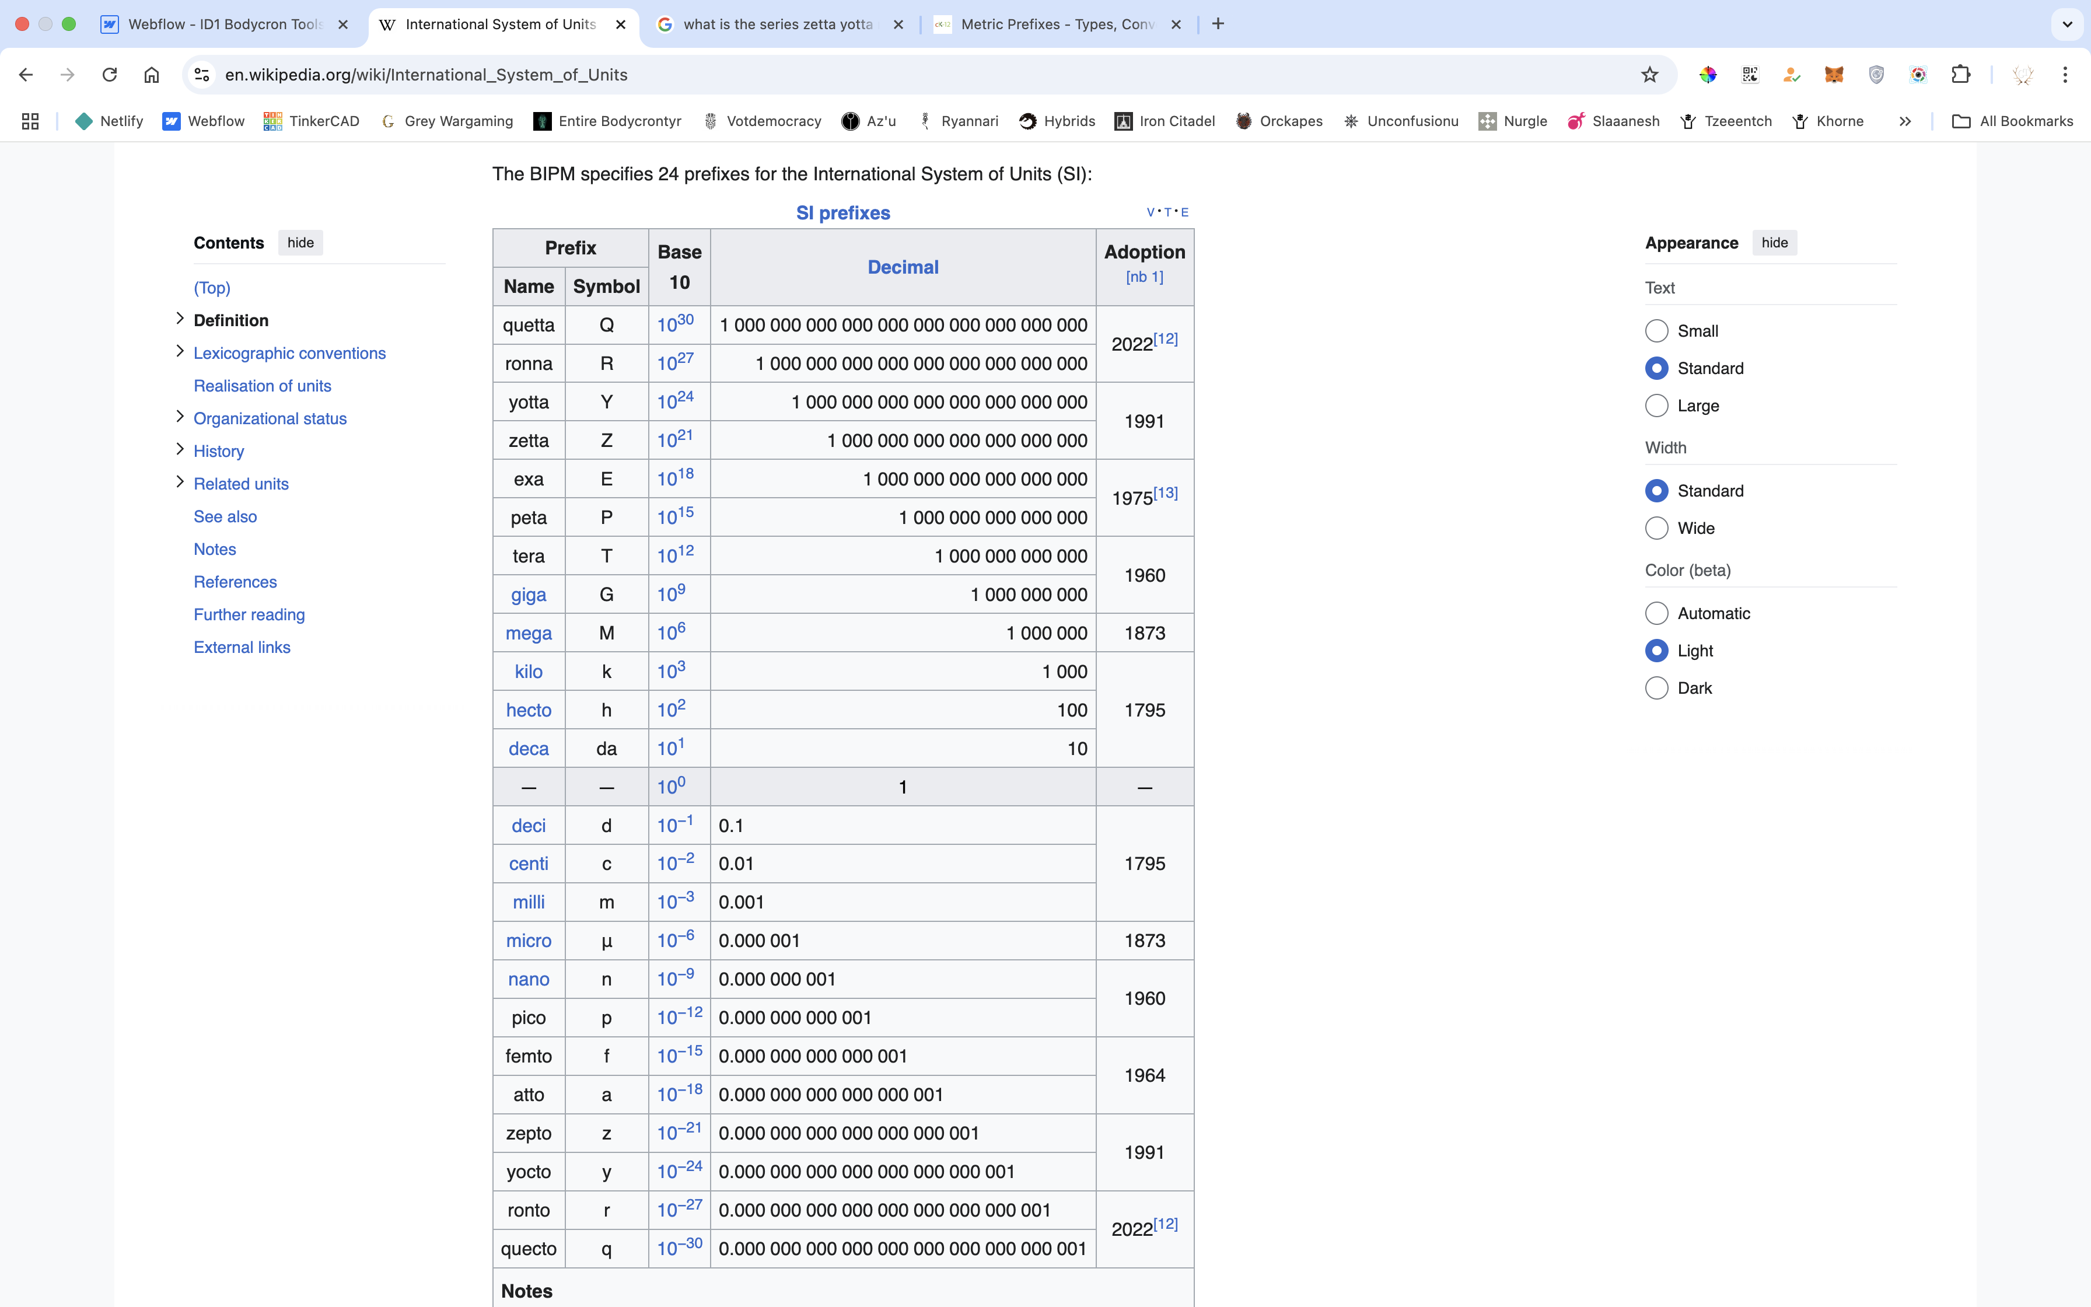Hide the Appearance panel
This screenshot has width=2091, height=1307.
(1774, 243)
